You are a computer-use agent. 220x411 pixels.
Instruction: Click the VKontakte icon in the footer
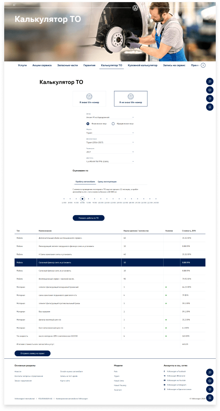164,376
